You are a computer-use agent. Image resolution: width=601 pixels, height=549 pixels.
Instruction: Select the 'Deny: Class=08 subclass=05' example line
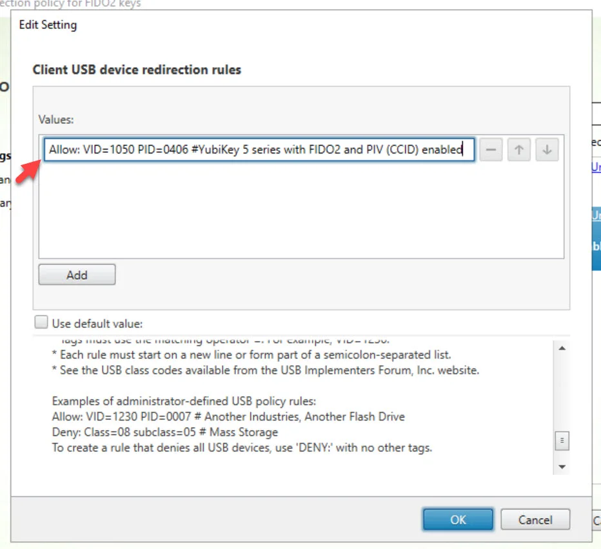[x=165, y=432]
